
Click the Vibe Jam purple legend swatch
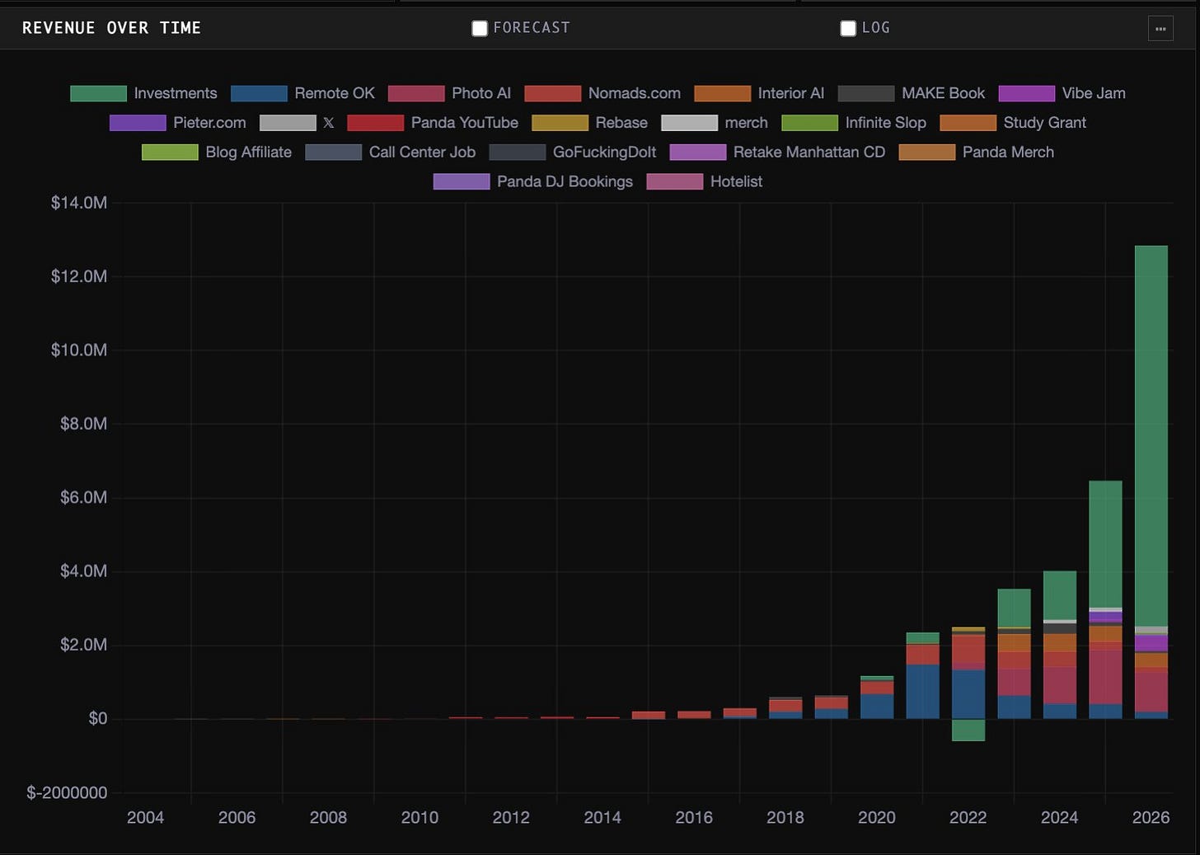[1026, 93]
